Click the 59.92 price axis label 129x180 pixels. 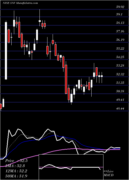coord(120,7)
